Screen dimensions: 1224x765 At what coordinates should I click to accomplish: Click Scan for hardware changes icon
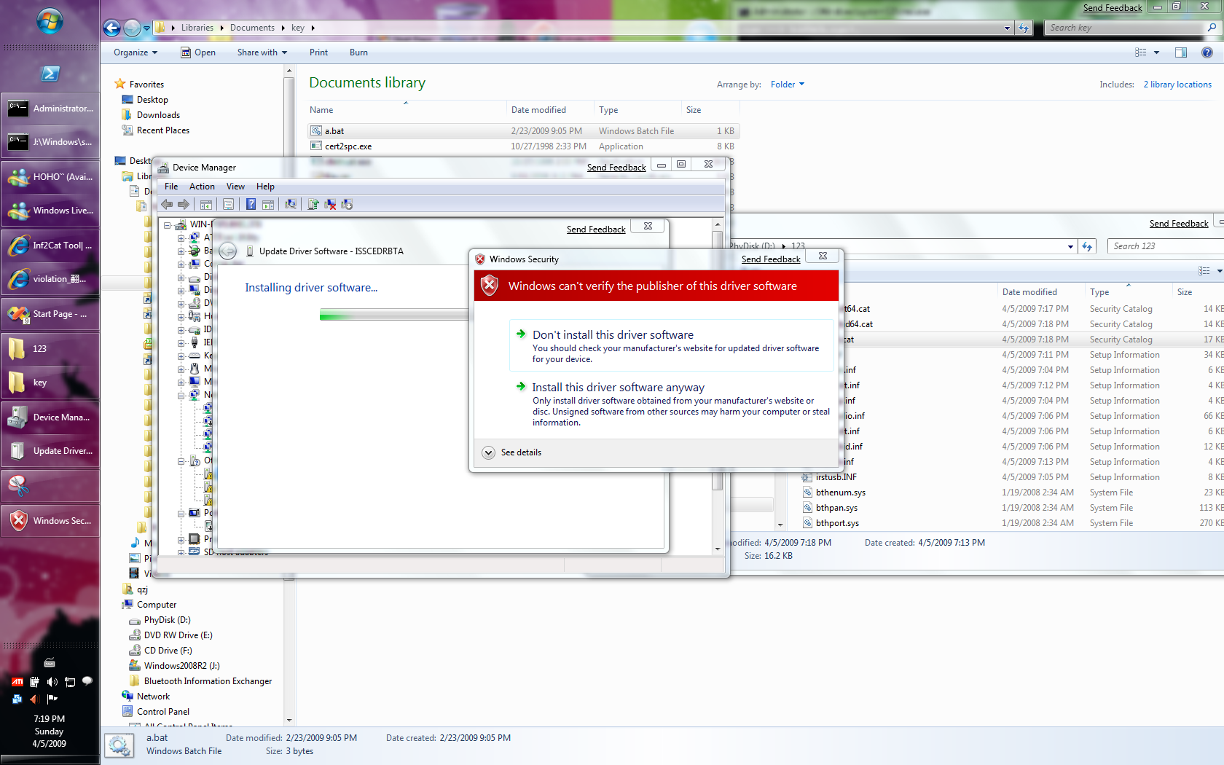[291, 204]
